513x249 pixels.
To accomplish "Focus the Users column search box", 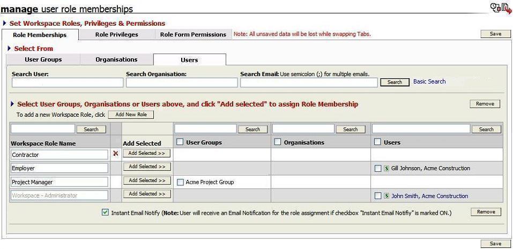I will (x=421, y=129).
